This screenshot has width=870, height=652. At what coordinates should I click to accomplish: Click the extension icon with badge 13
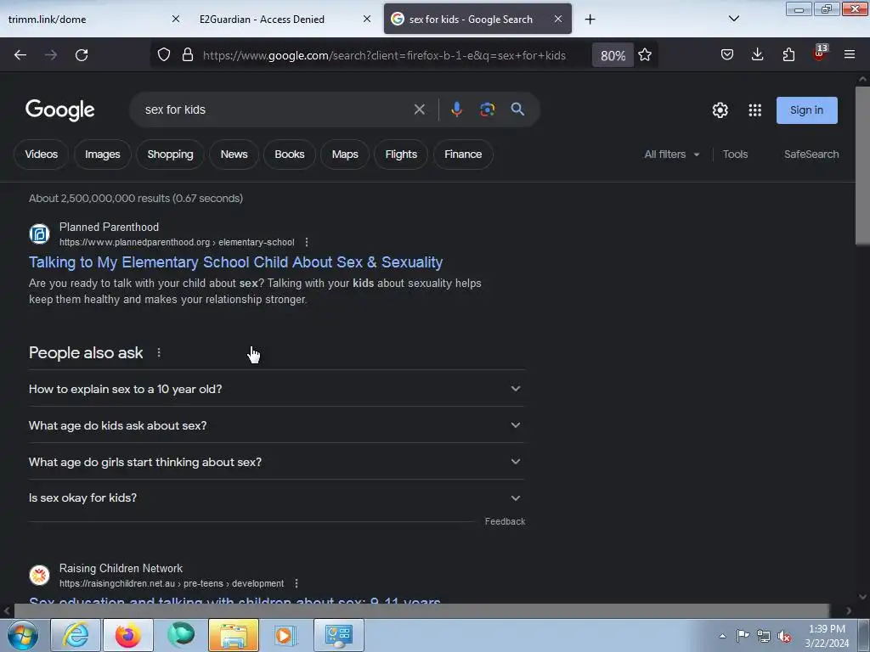pyautogui.click(x=820, y=53)
